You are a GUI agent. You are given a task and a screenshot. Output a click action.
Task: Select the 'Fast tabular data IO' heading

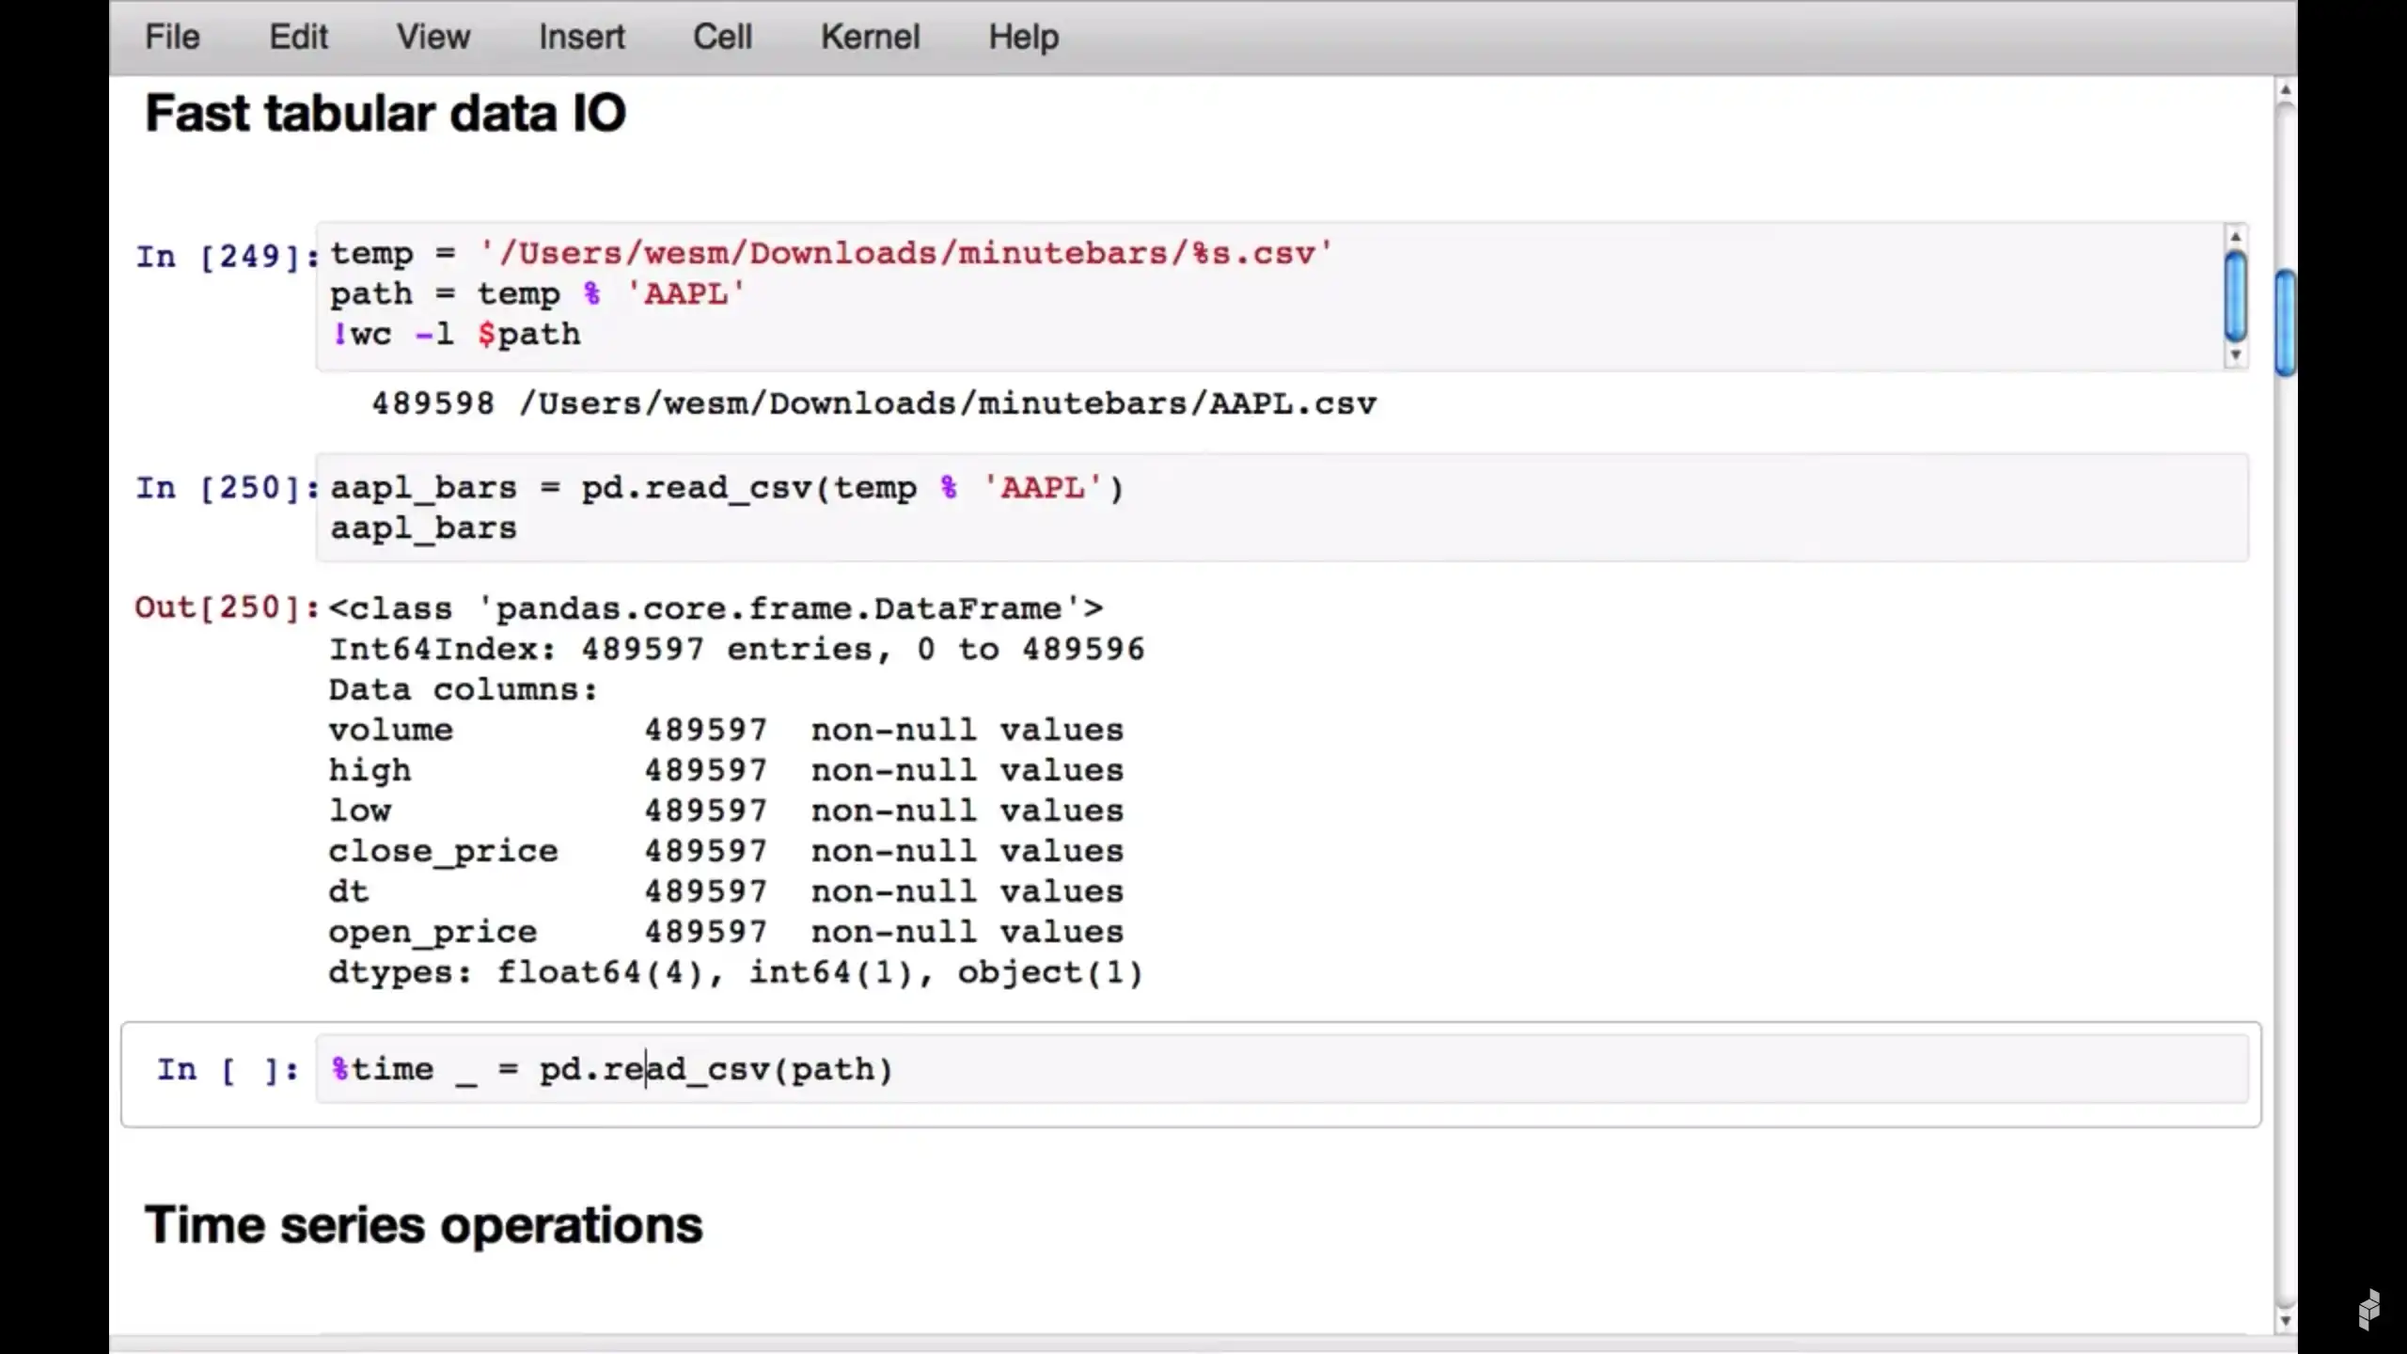385,114
